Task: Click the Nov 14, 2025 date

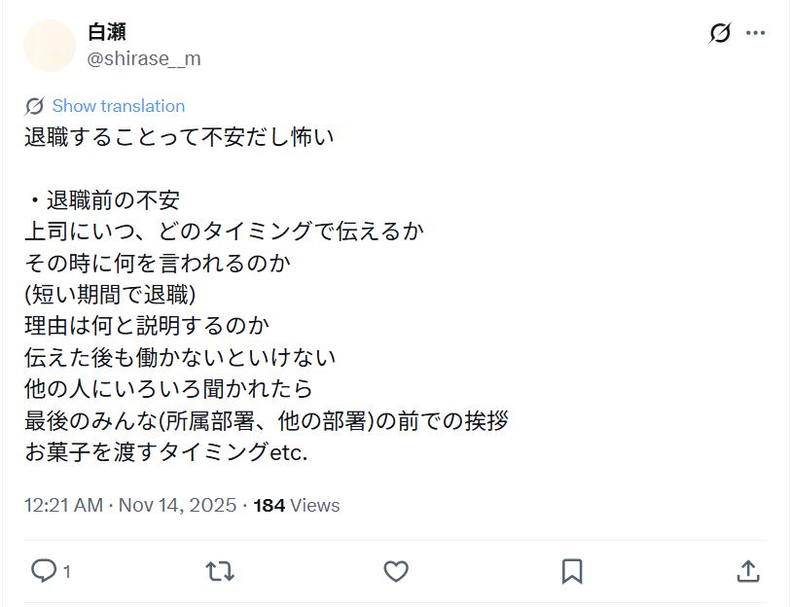Action: click(177, 505)
